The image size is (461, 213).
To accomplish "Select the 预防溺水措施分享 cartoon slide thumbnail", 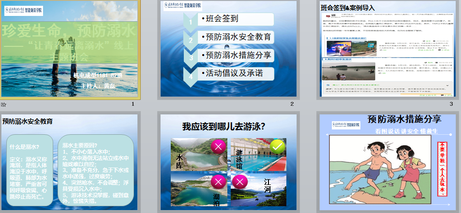I will tap(387, 162).
